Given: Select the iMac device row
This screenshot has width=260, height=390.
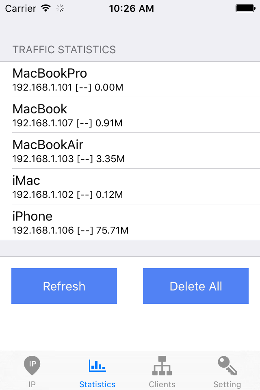Looking at the screenshot, I should pyautogui.click(x=130, y=186).
